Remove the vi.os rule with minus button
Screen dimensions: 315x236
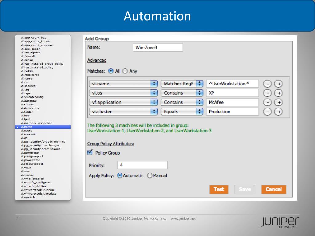[x=268, y=93]
